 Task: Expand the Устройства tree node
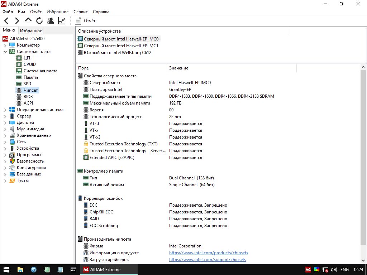click(x=5, y=148)
